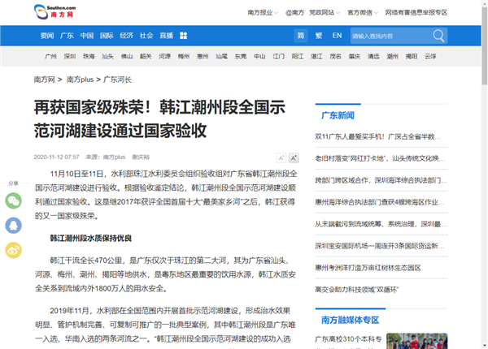Click the Southcn.com 南方网 logo
This screenshot has width=488, height=349.
click(53, 13)
